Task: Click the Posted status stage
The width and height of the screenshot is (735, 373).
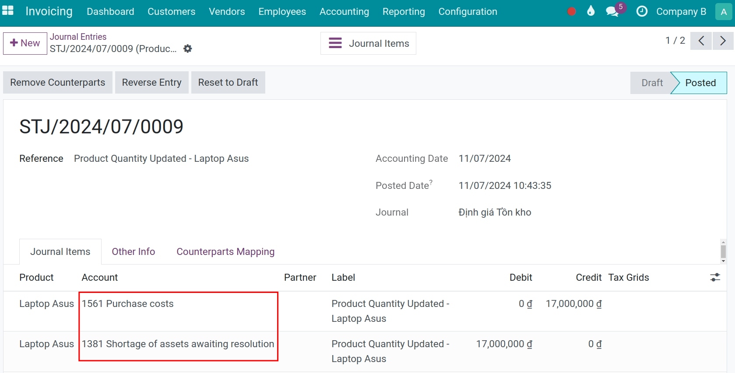Action: pyautogui.click(x=700, y=83)
